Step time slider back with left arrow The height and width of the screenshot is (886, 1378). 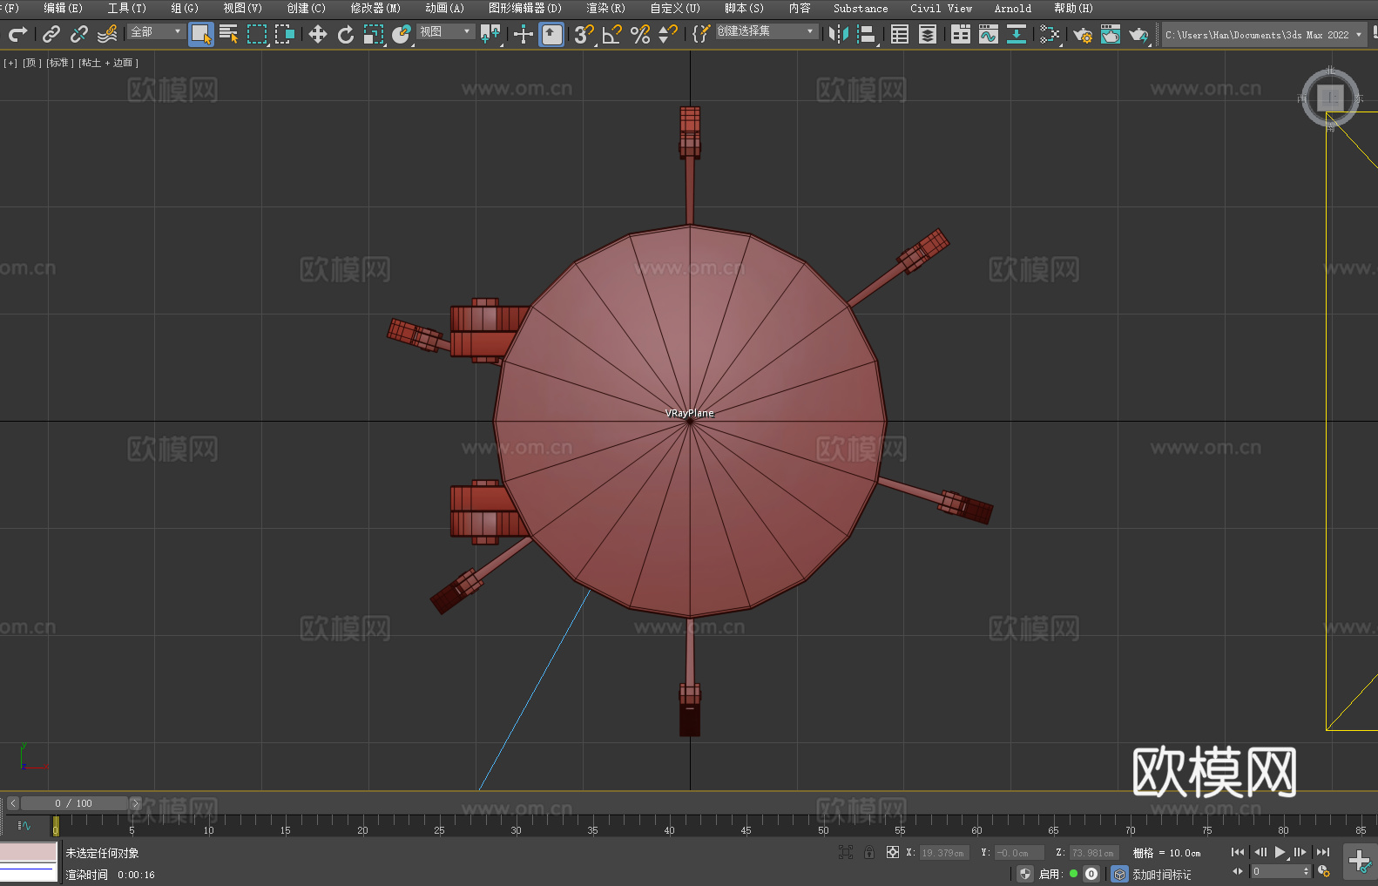pos(13,803)
